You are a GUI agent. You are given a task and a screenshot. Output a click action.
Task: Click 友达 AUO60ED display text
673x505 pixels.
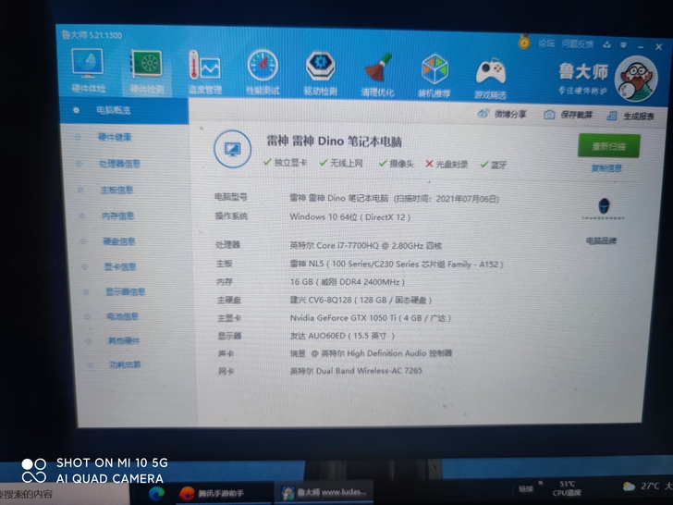[342, 336]
